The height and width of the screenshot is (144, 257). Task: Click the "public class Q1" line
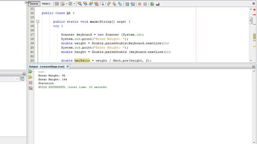pos(58,13)
